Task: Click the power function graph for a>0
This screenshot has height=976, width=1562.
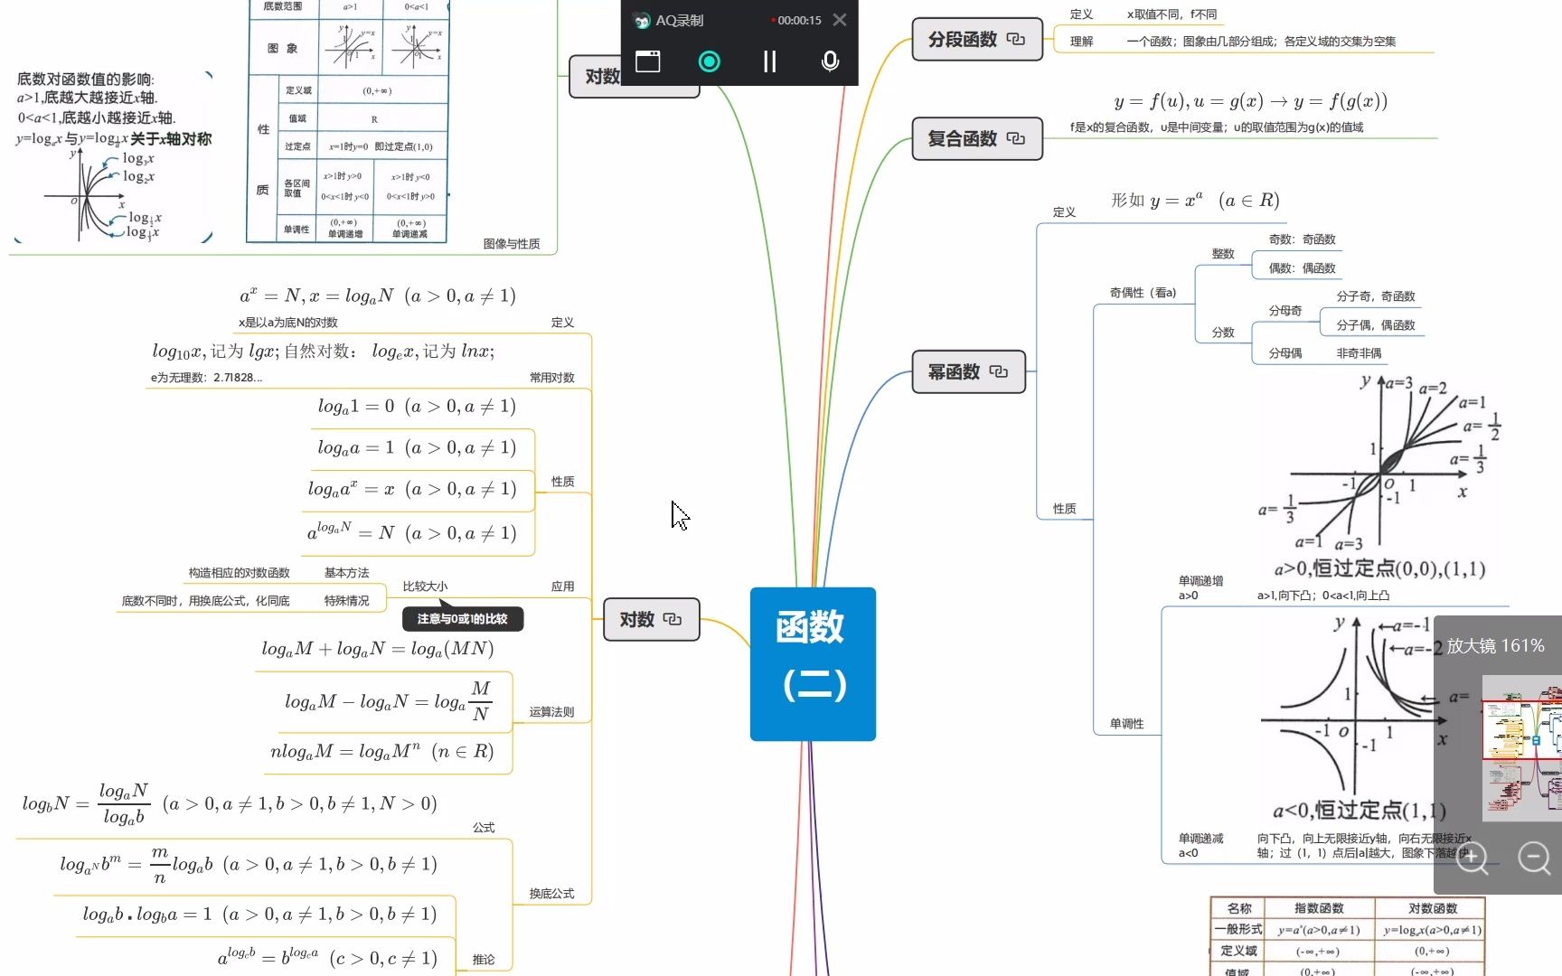Action: tap(1380, 476)
